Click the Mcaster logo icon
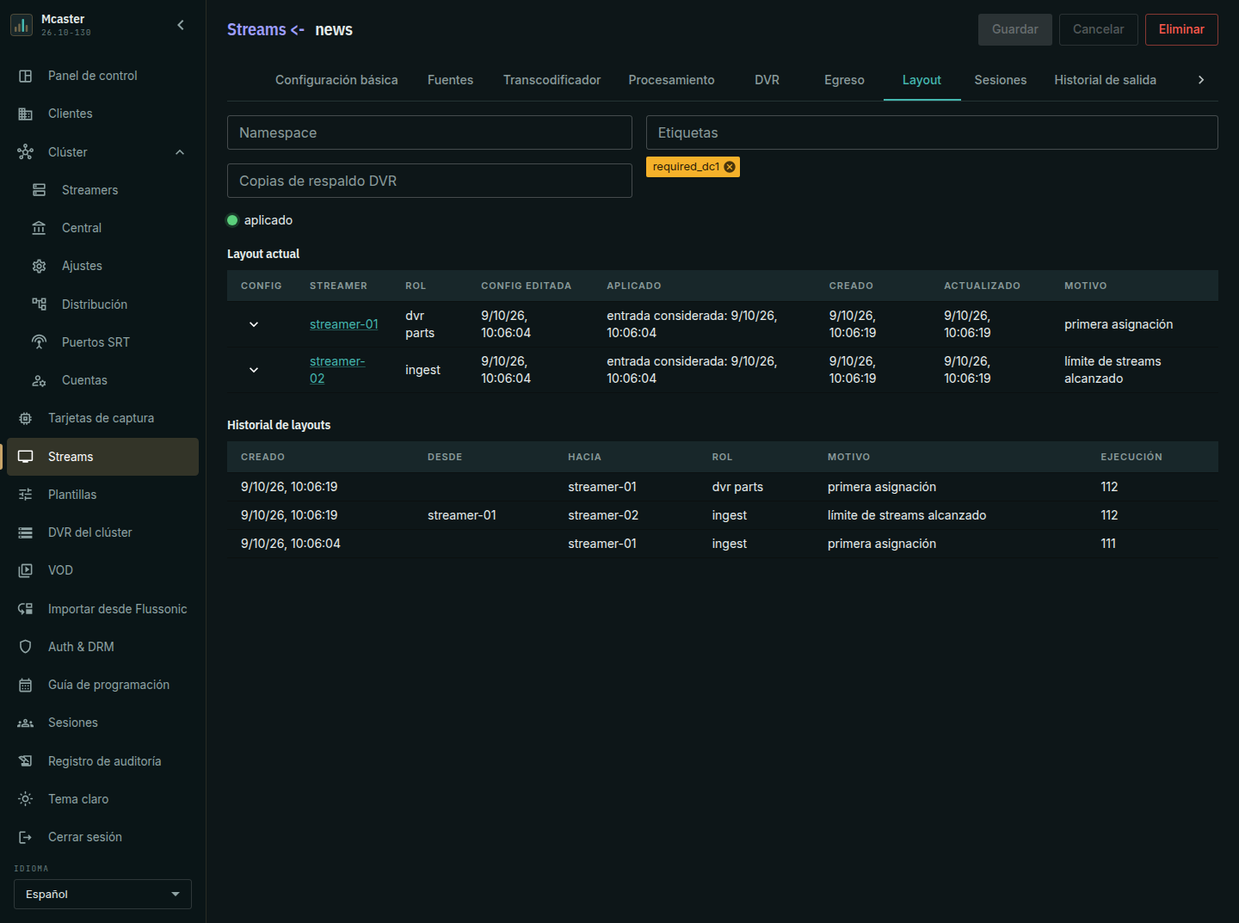Screen dimensions: 1239x923 click(22, 26)
